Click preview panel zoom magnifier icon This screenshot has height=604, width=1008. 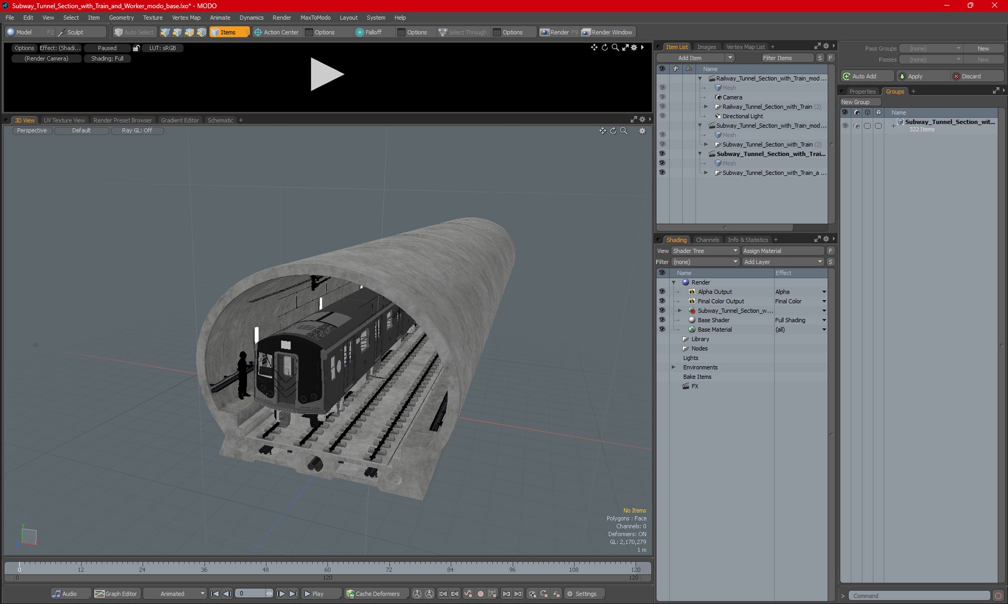pos(615,48)
